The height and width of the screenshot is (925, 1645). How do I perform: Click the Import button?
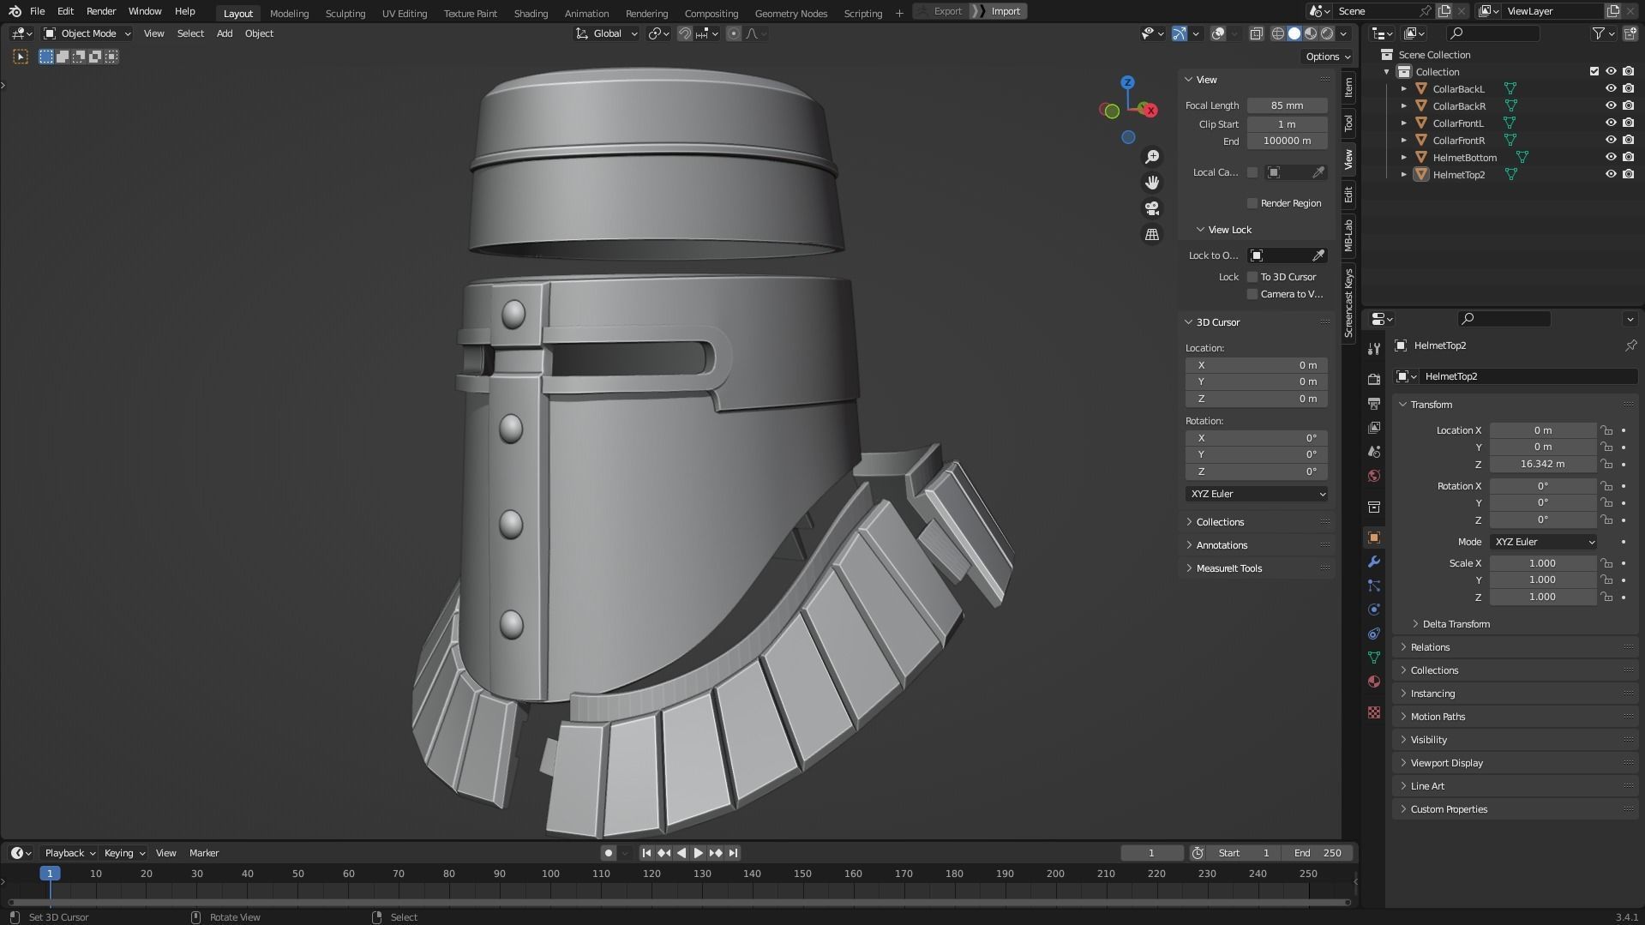click(x=1000, y=11)
